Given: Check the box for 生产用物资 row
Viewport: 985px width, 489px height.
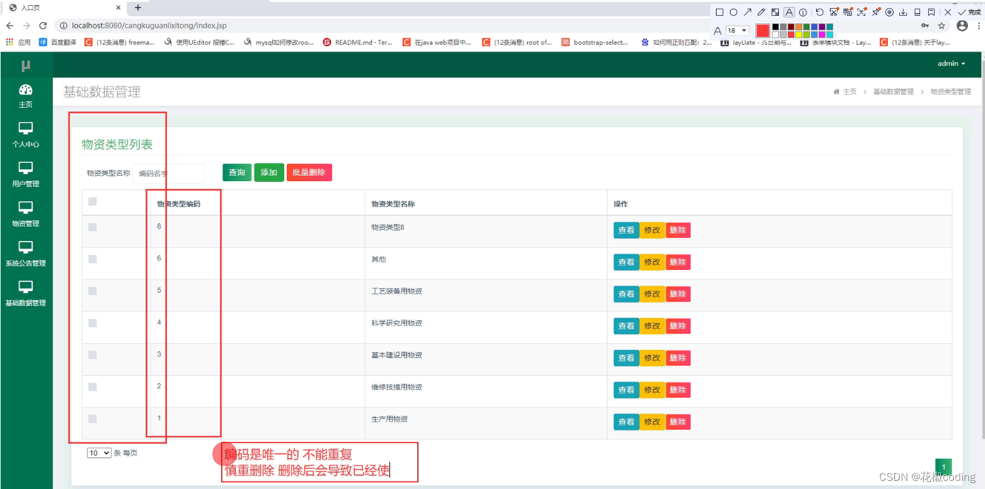Looking at the screenshot, I should [93, 419].
